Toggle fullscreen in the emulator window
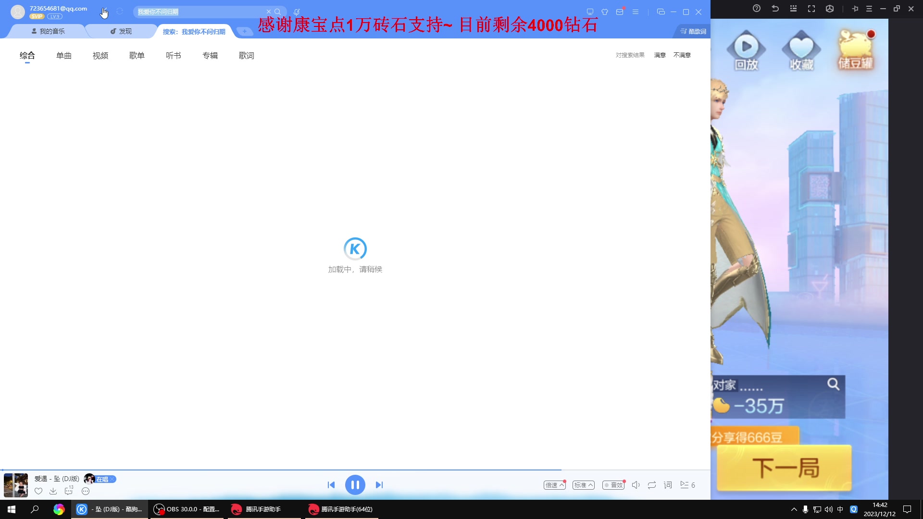The height and width of the screenshot is (519, 923). point(811,9)
